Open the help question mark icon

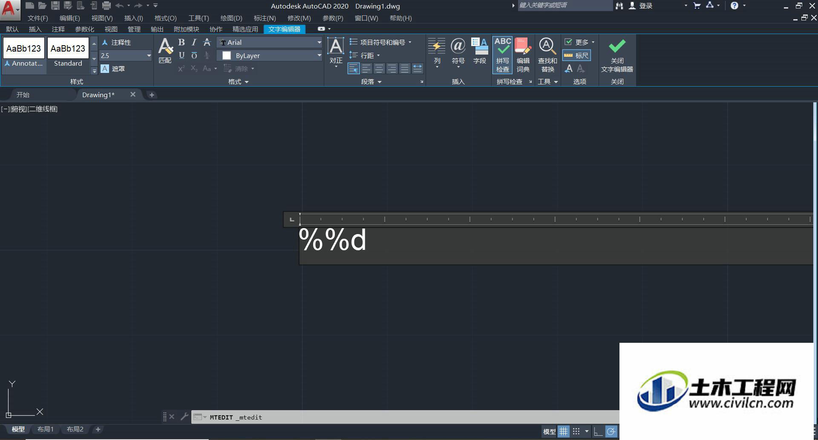click(x=734, y=6)
